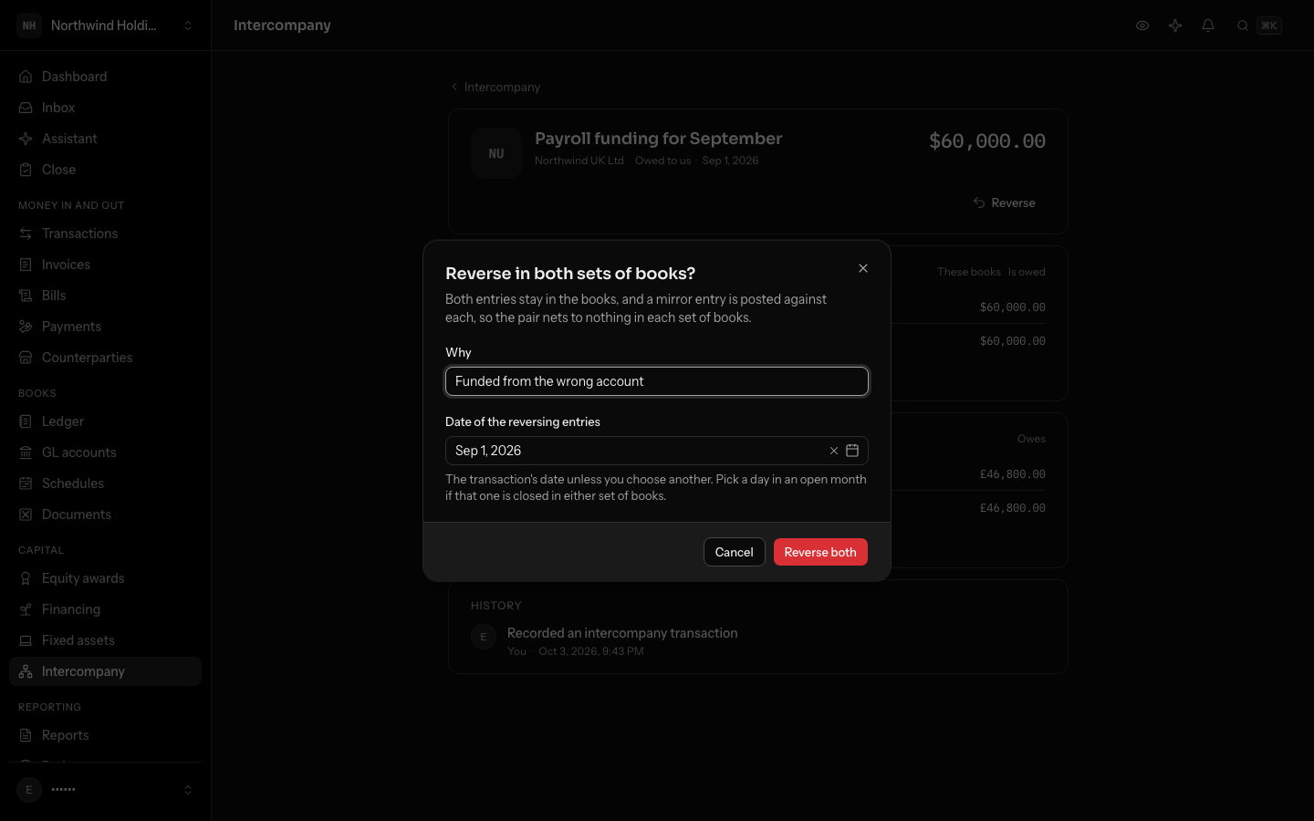Viewport: 1314px width, 821px height.
Task: Click the NH company logo
Action: pyautogui.click(x=29, y=26)
